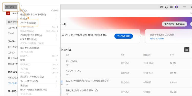Image resolution: width=192 pixels, height=96 pixels.
Task: Advance tool cards with right chevron
Action: point(140,36)
